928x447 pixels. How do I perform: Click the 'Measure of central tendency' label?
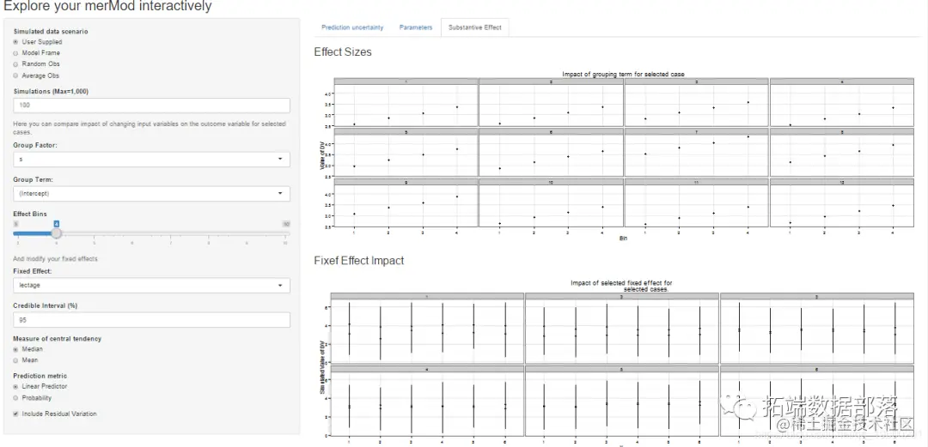(58, 339)
